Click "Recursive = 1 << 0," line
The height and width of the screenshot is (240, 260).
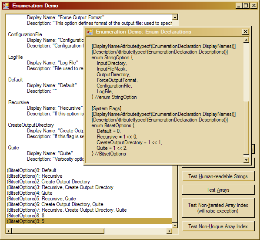117,137
